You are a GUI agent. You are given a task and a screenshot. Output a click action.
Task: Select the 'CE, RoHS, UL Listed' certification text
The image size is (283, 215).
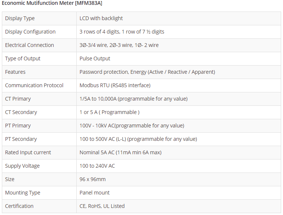[102, 206]
